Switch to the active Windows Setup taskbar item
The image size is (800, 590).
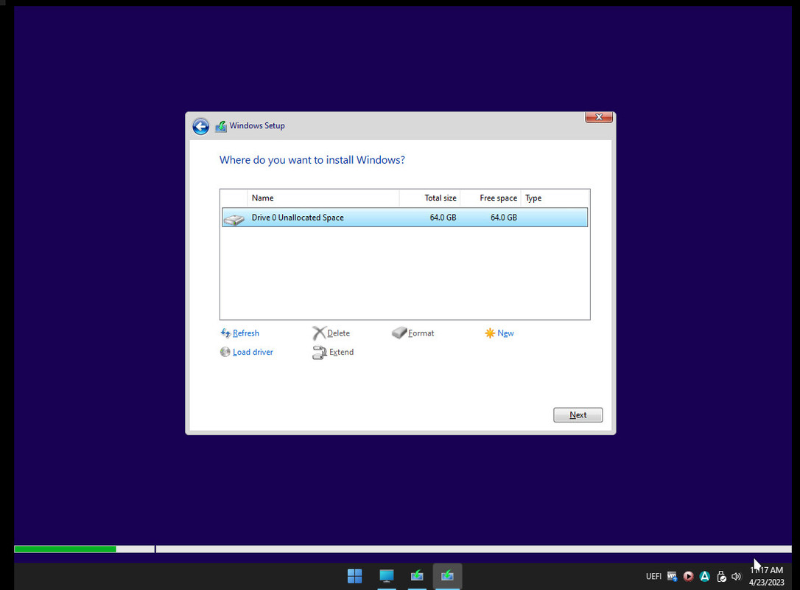click(x=447, y=576)
